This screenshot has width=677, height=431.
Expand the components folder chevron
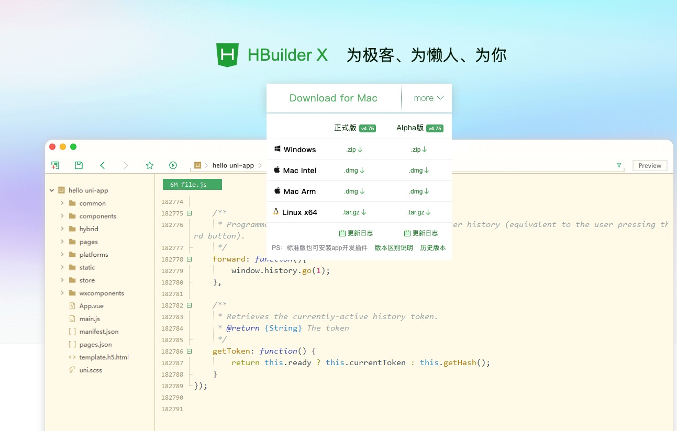click(62, 216)
